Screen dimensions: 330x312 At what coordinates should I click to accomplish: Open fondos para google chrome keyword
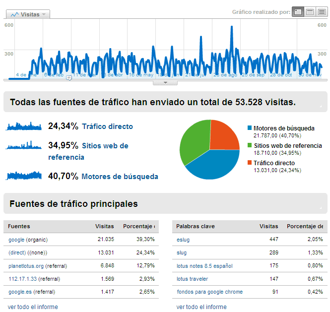(210, 292)
